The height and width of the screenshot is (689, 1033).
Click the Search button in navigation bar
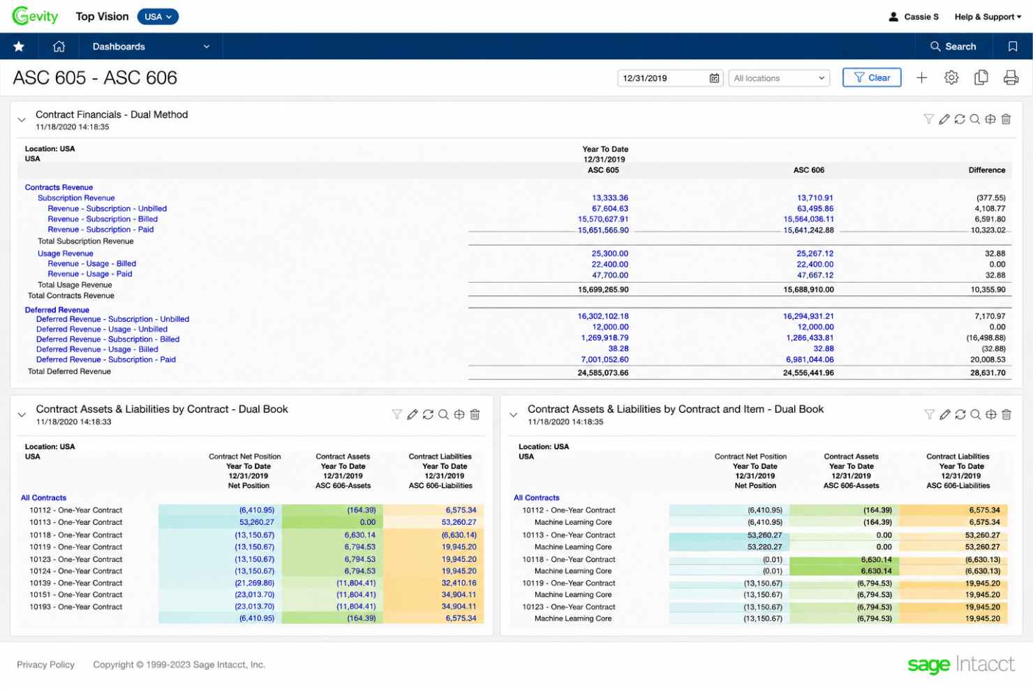click(x=953, y=46)
